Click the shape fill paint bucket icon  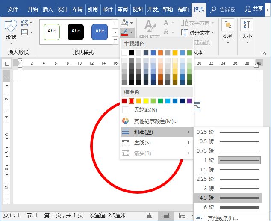click(125, 23)
